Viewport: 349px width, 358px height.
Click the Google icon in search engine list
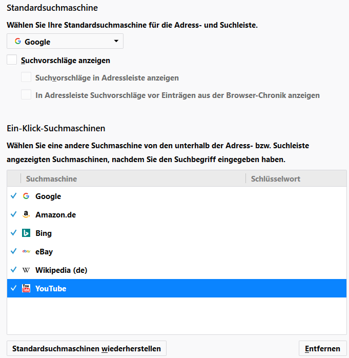click(x=26, y=196)
